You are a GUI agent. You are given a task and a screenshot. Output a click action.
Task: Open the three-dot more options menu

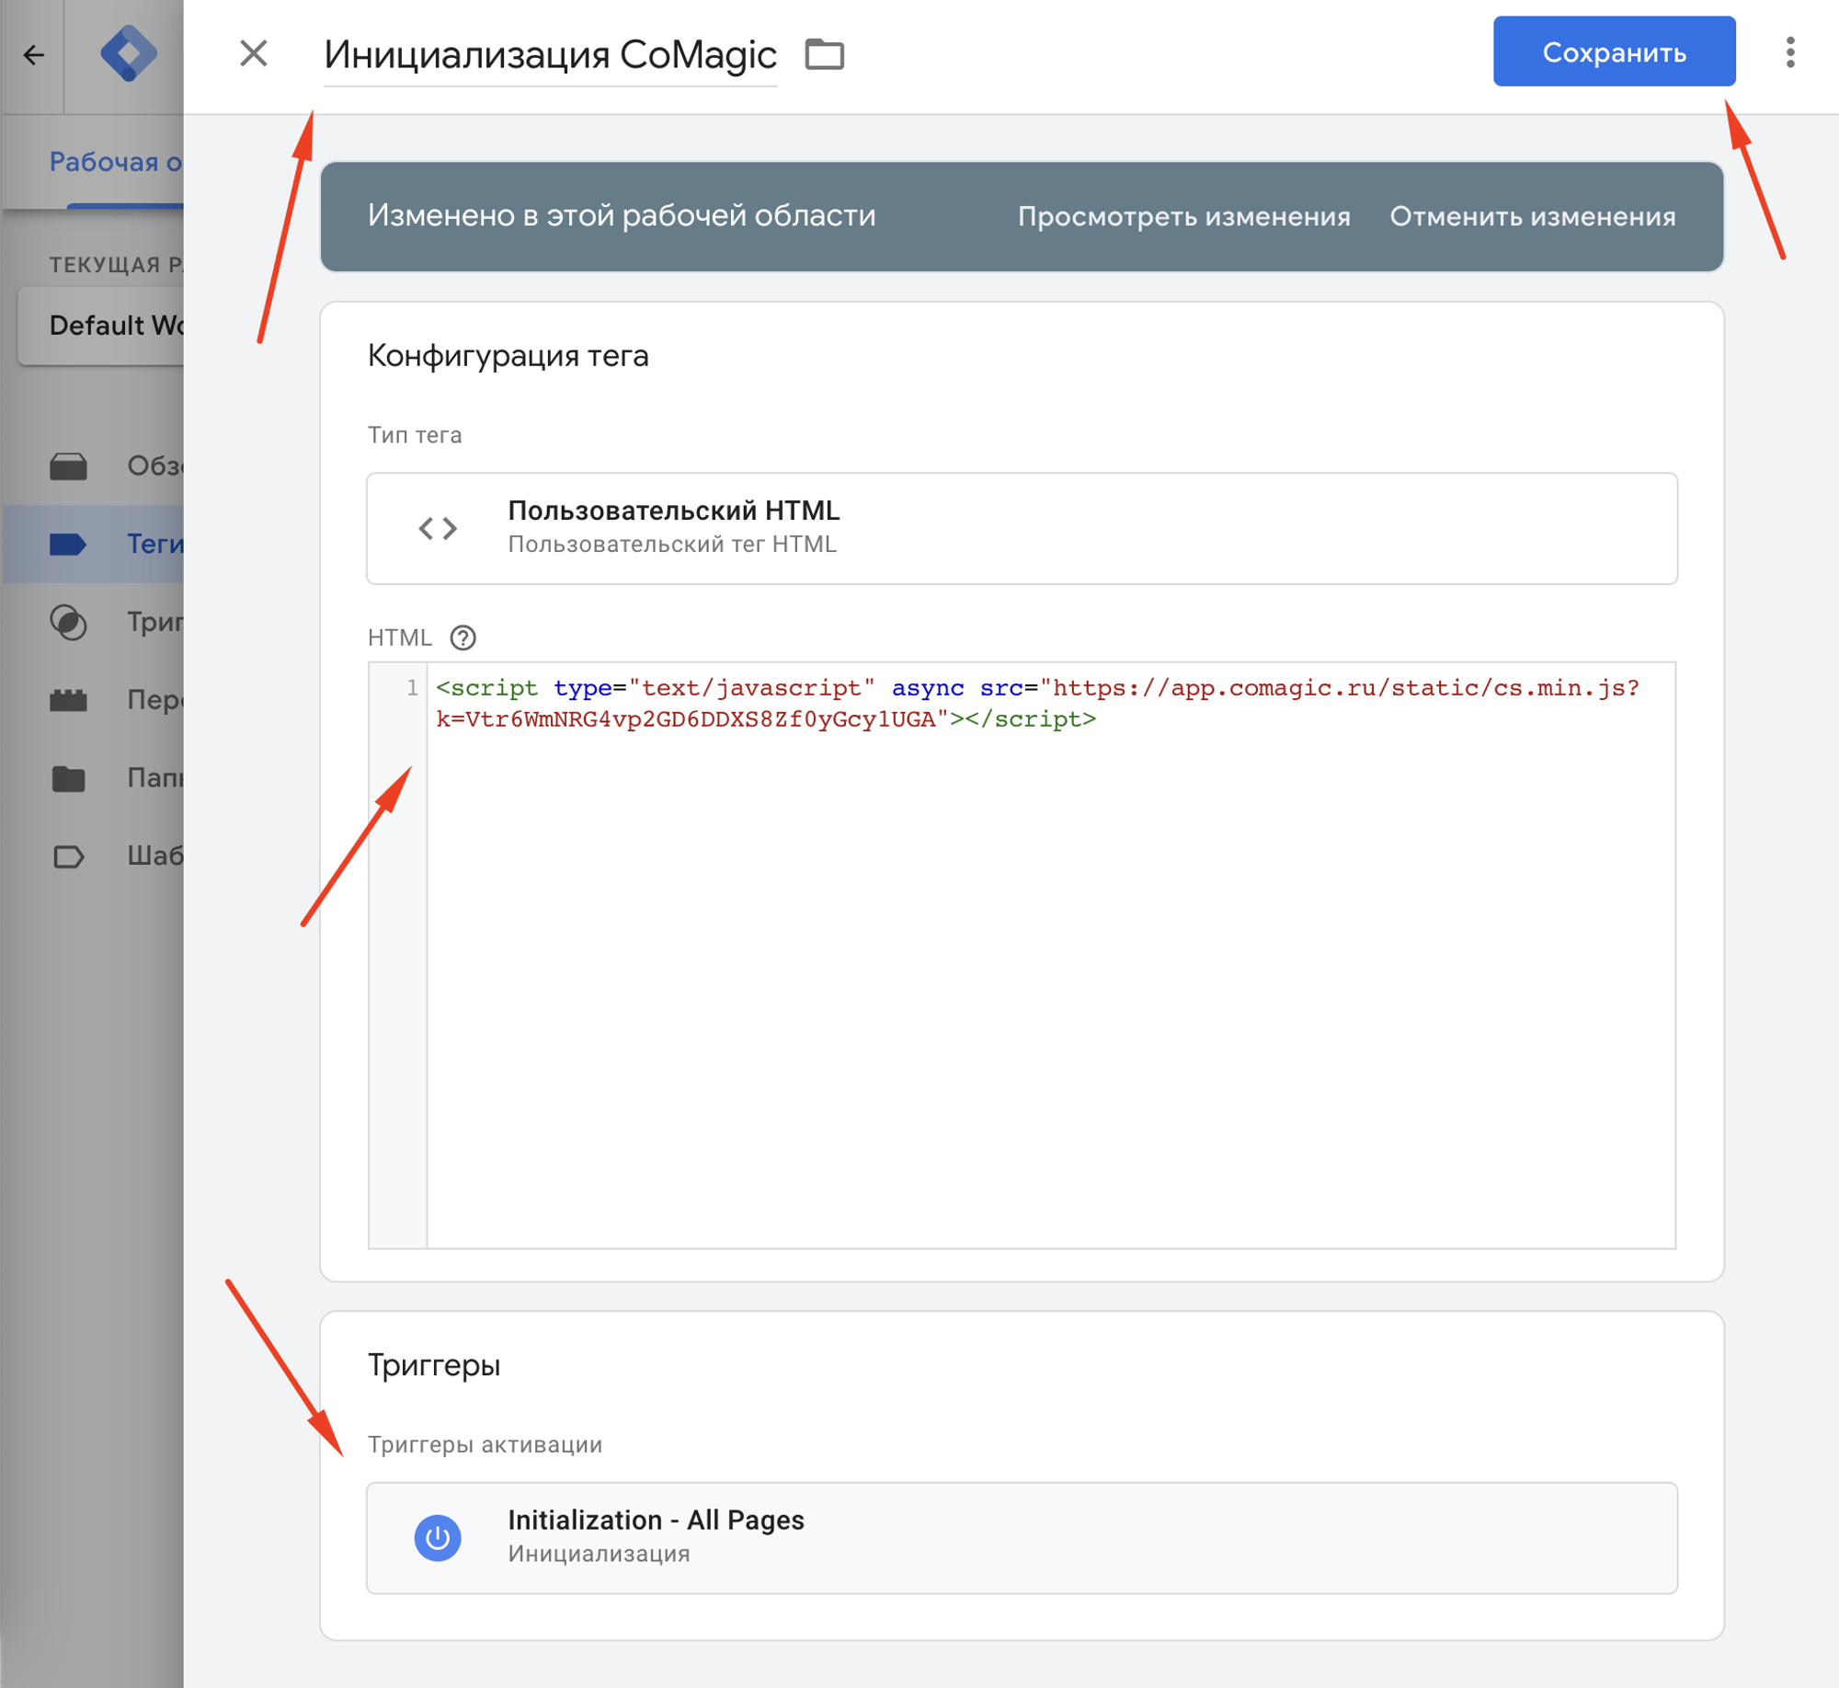pyautogui.click(x=1789, y=52)
